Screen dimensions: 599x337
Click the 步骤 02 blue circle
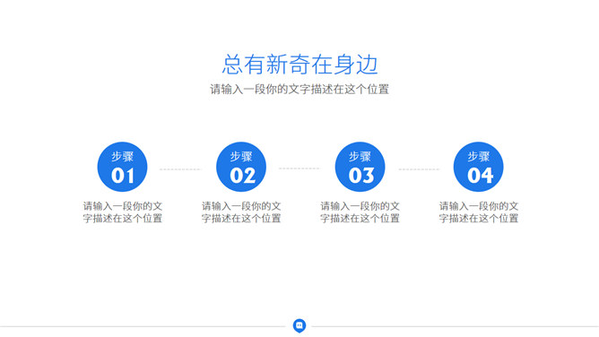point(241,167)
